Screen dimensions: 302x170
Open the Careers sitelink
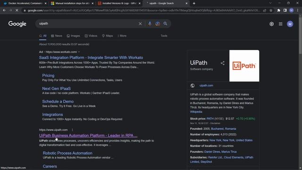[50, 166]
